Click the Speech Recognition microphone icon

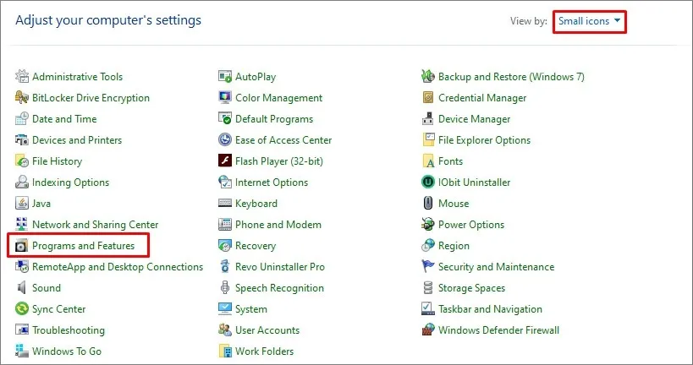pos(225,288)
